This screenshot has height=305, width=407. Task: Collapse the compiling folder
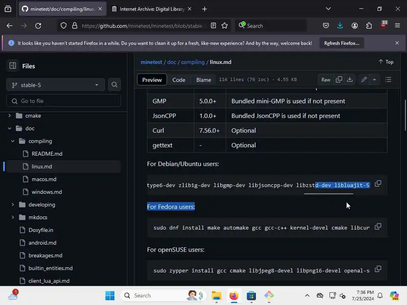pyautogui.click(x=13, y=141)
